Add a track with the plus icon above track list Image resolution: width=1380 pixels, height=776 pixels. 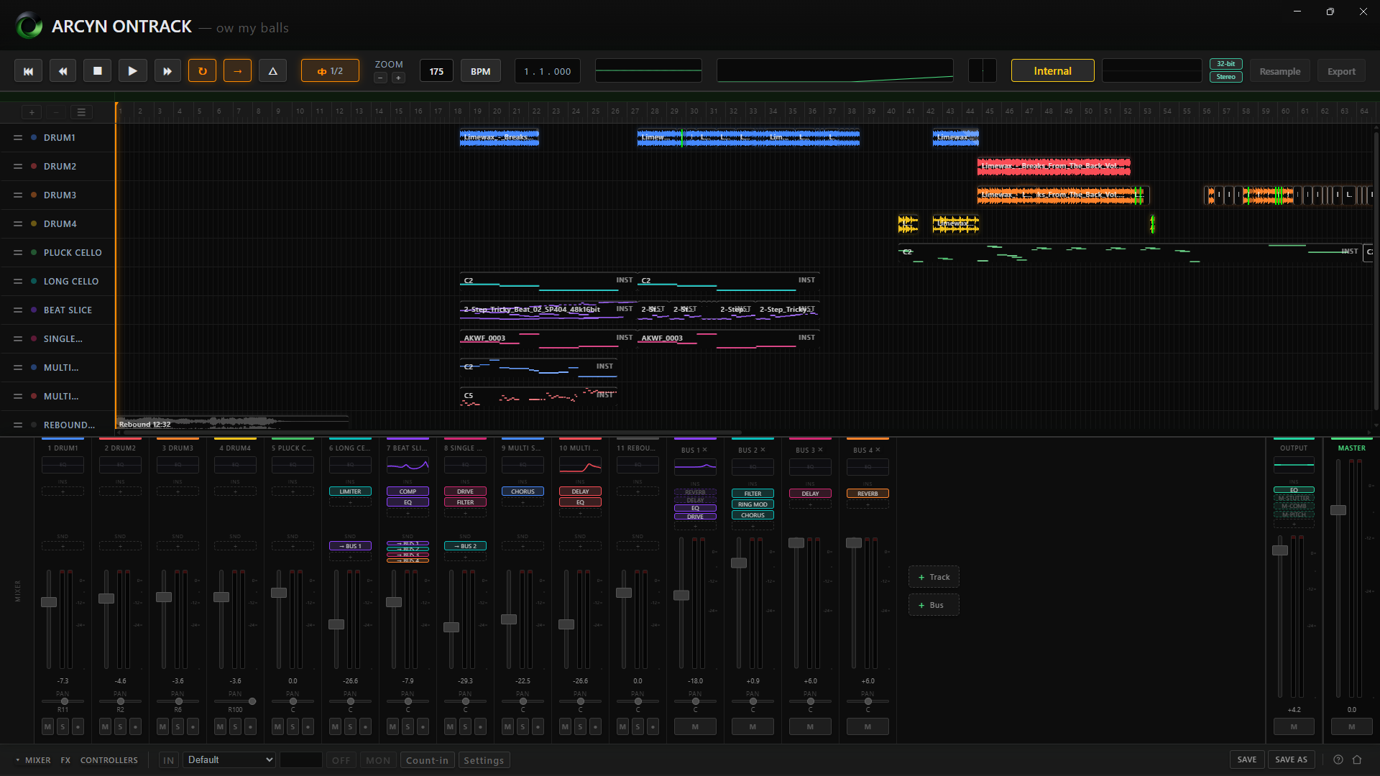pos(32,112)
